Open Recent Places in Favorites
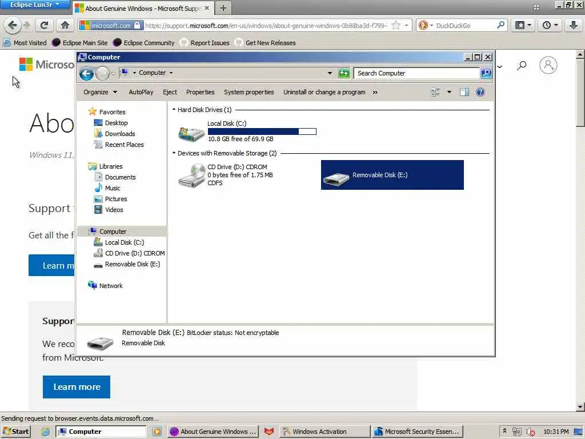The height and width of the screenshot is (439, 585). (124, 145)
